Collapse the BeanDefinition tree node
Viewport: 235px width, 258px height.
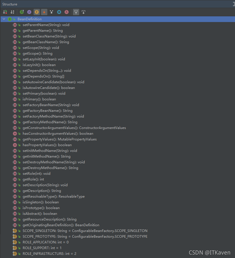3,19
